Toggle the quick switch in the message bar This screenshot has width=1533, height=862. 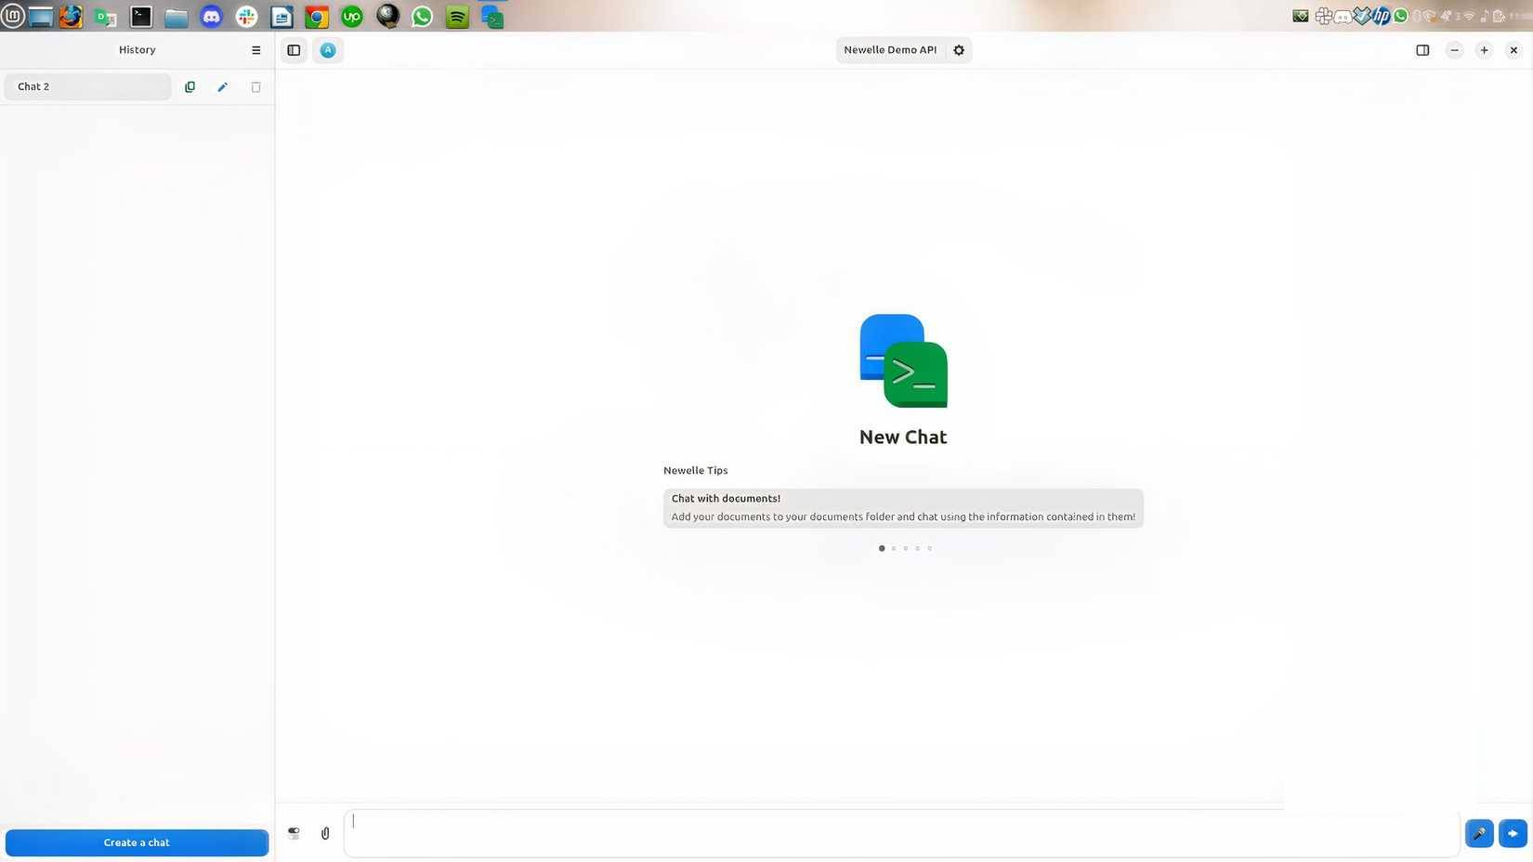293,833
